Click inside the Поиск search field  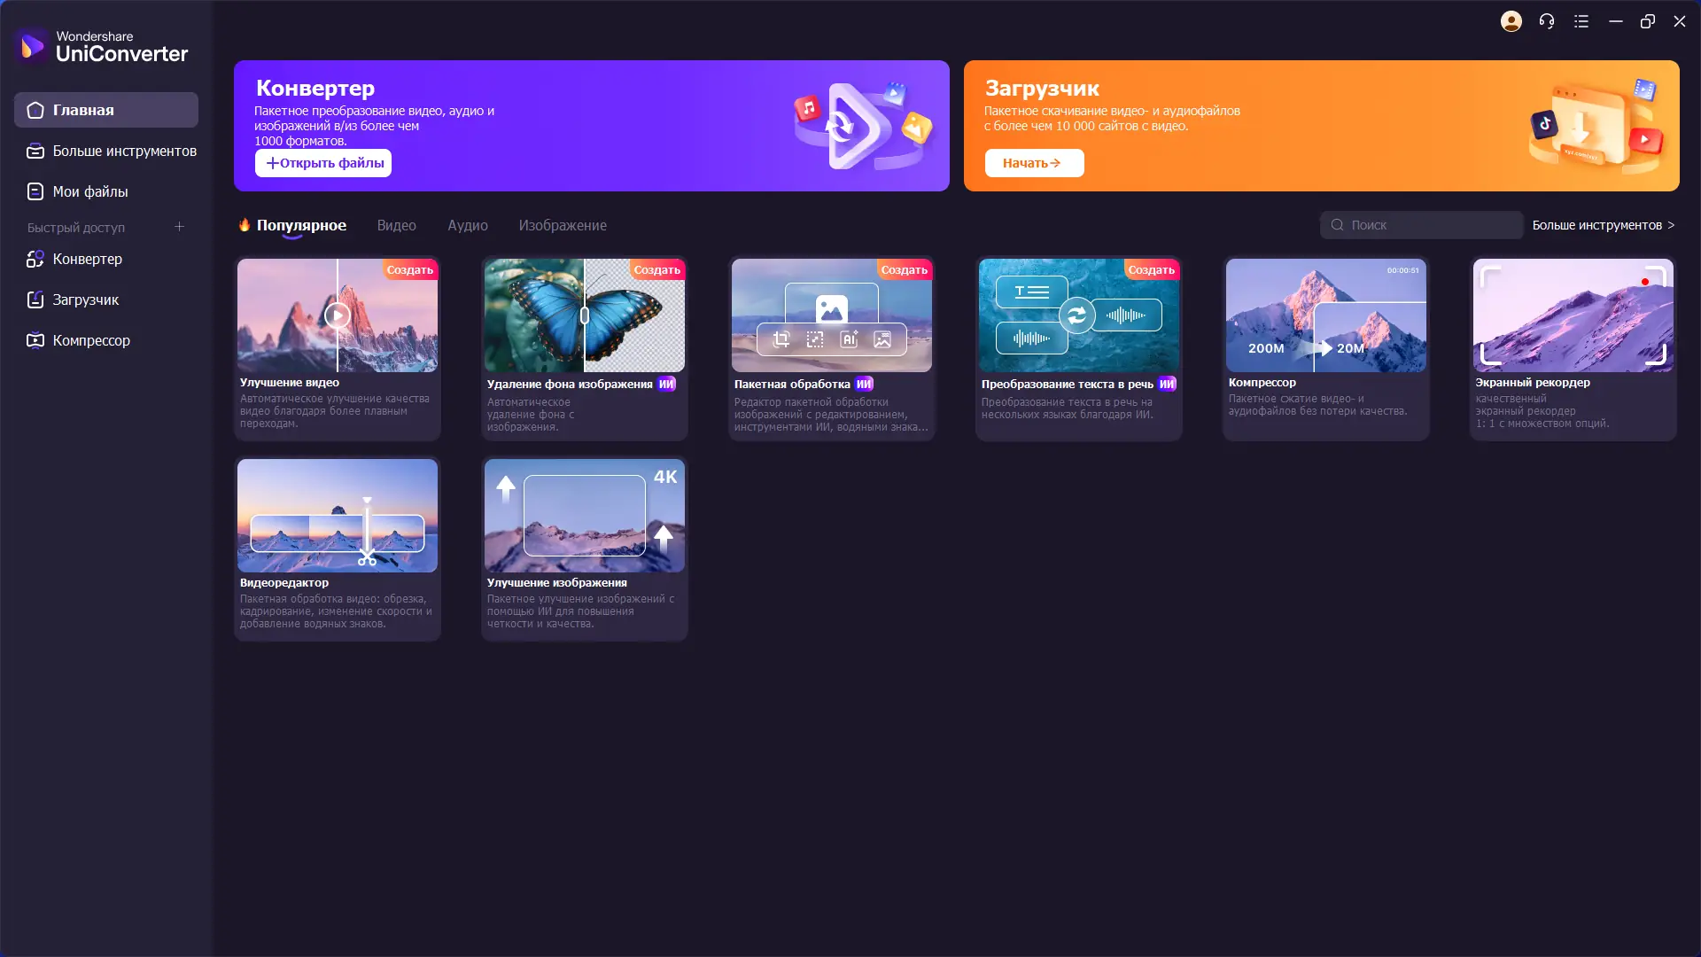[1421, 224]
